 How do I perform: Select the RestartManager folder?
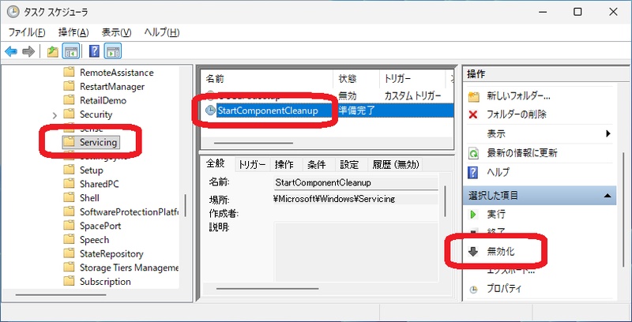(112, 87)
